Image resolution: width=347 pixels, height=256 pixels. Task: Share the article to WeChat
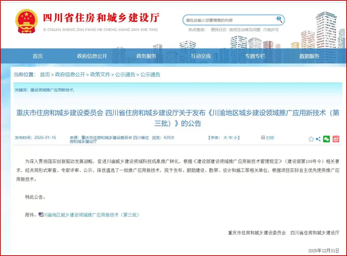(x=326, y=138)
